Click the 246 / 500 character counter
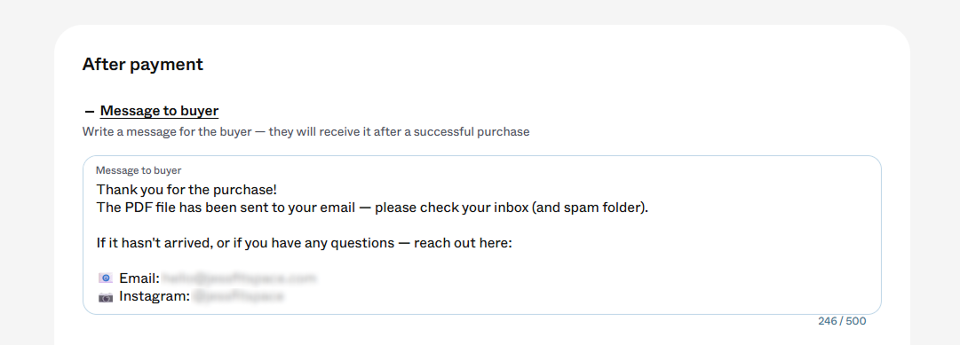Screen dimensions: 960x345 (842, 321)
